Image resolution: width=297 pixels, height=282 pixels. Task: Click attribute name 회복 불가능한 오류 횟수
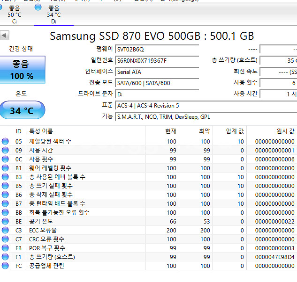click(59, 212)
